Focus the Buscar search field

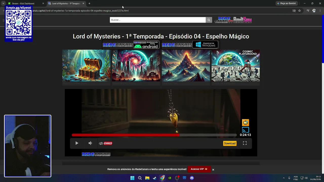(158, 20)
